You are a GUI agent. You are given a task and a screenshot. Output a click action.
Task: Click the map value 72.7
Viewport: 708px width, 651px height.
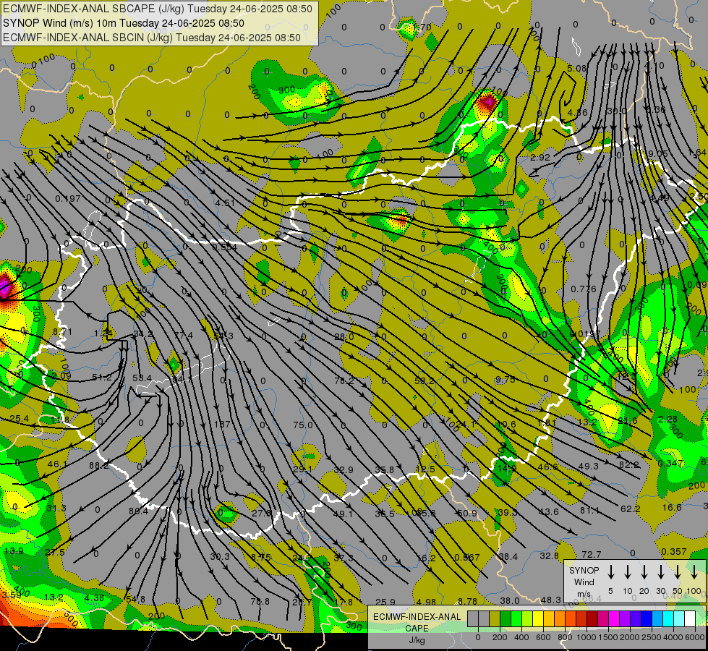[x=591, y=554]
